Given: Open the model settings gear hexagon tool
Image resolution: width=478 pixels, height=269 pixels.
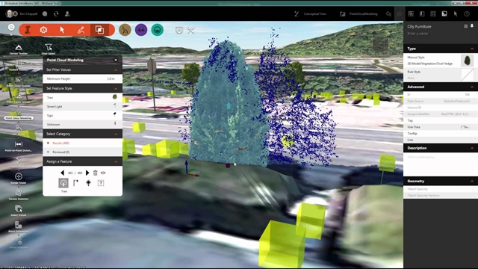Looking at the screenshot, I should click(x=43, y=30).
